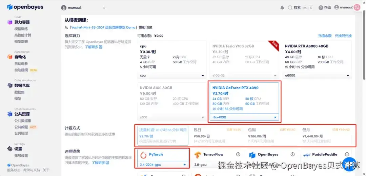The width and height of the screenshot is (366, 176).
Task: Show info for the PaddlePaddle image
Action: pyautogui.click(x=347, y=154)
